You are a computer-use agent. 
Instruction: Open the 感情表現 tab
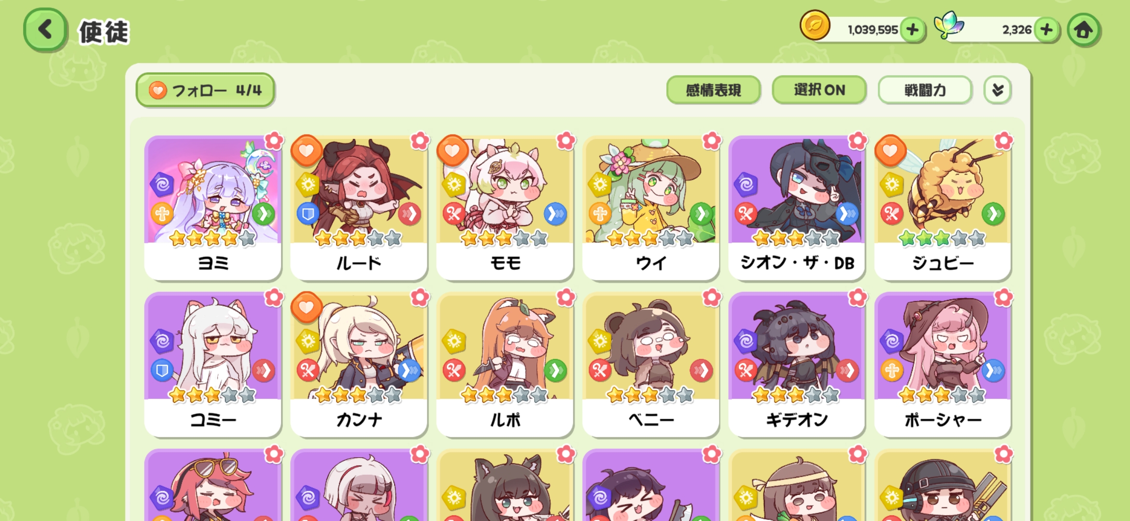[713, 90]
